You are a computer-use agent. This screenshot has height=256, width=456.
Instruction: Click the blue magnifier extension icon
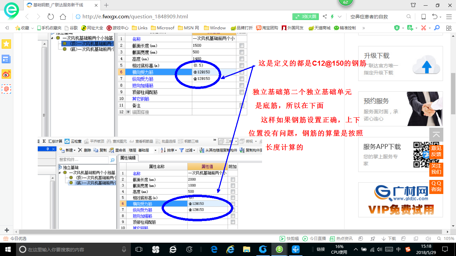tap(437, 28)
